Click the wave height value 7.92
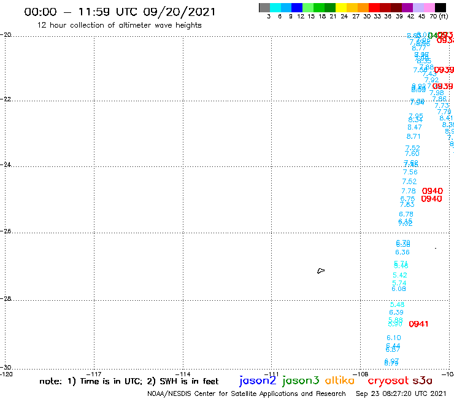This screenshot has height=399, width=454. coord(431,80)
